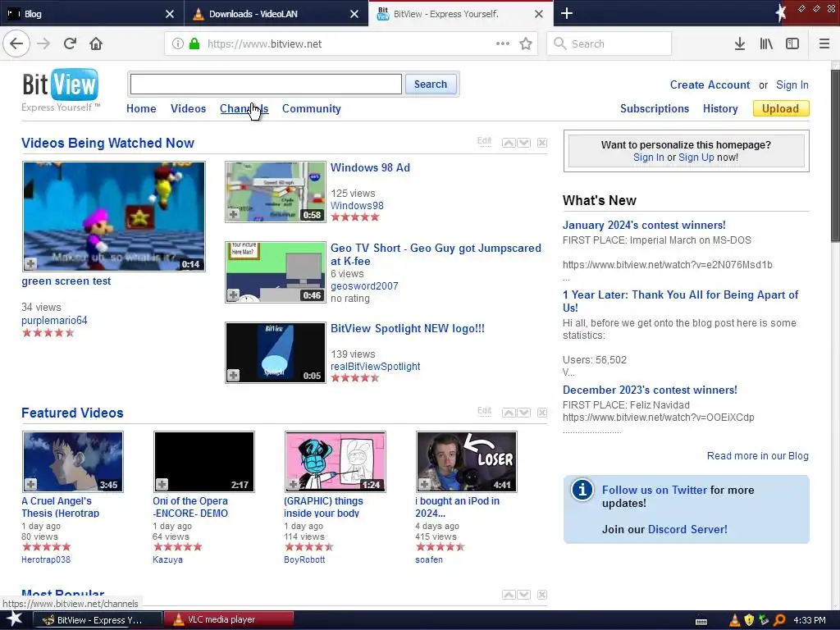Close the Videos Being Watched Now module

coord(542,143)
